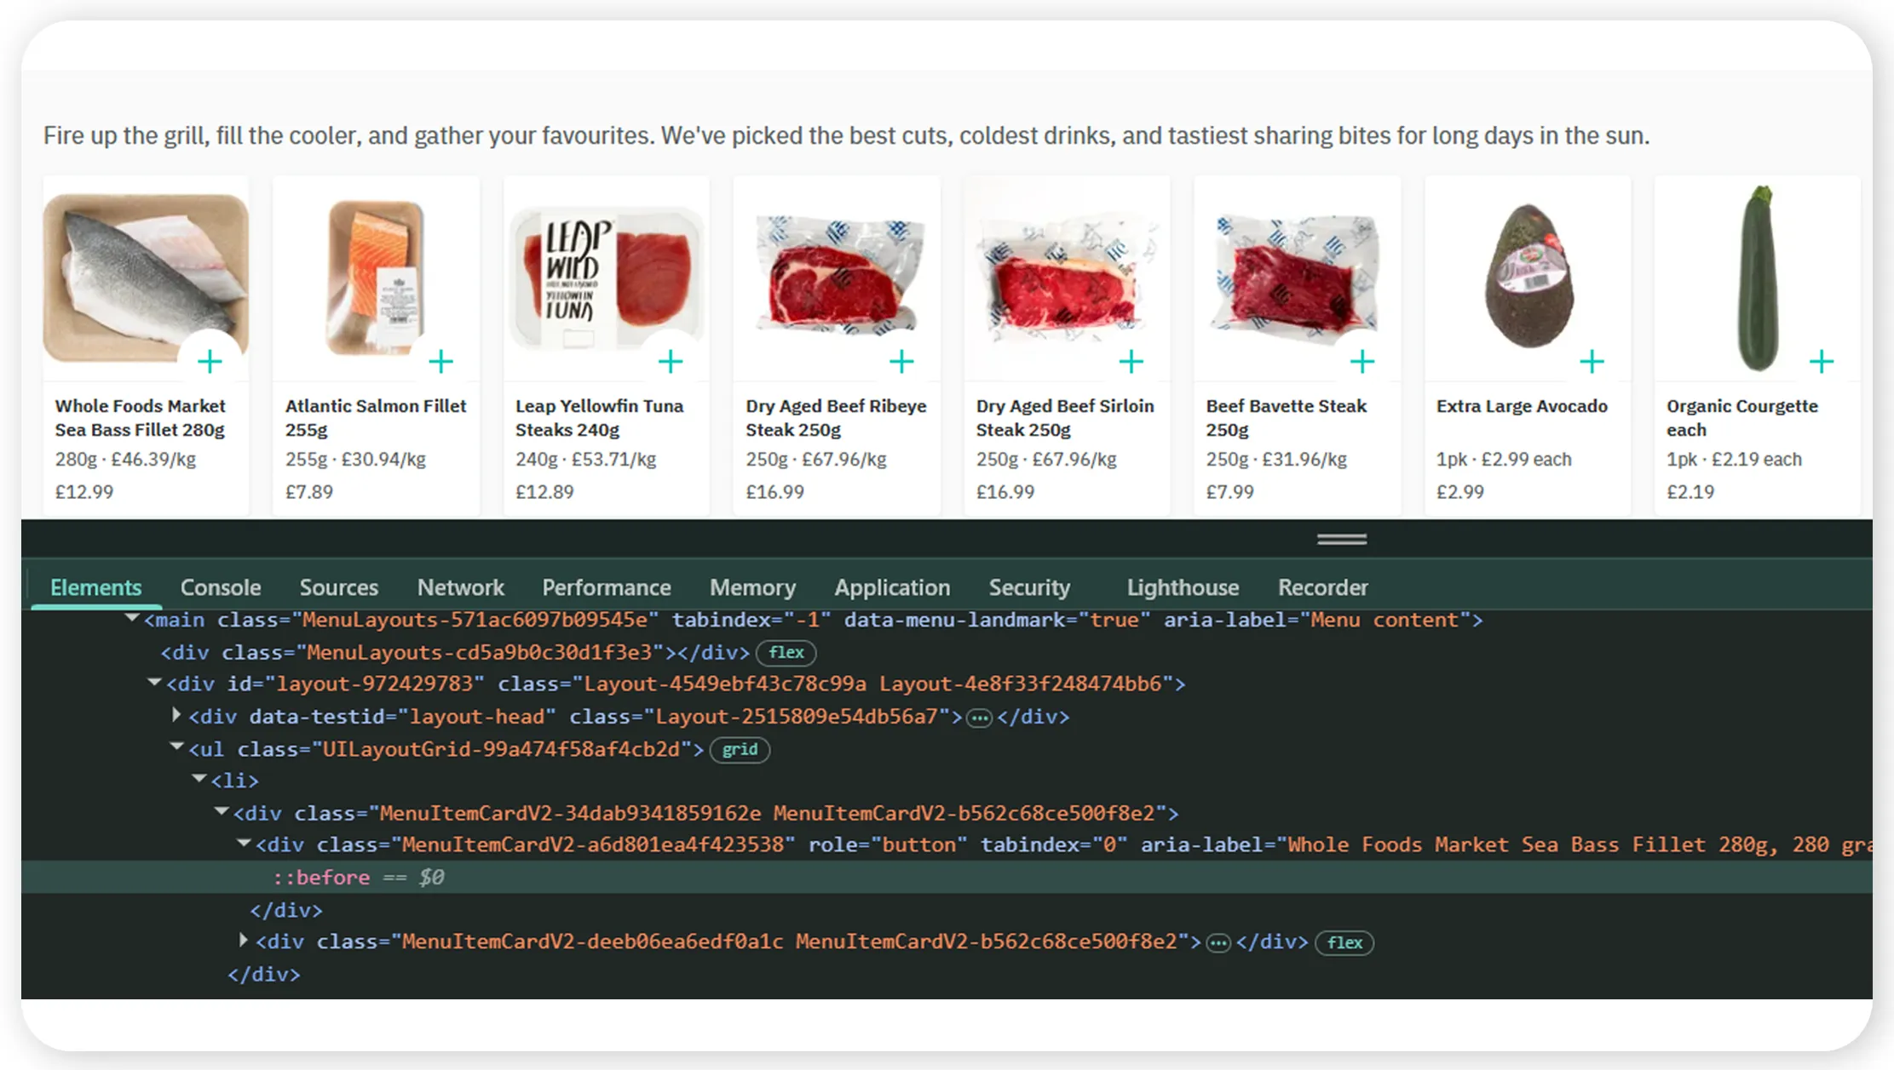Collapse the MenuItemCardV2-34dab9341859162e div node

tap(222, 811)
